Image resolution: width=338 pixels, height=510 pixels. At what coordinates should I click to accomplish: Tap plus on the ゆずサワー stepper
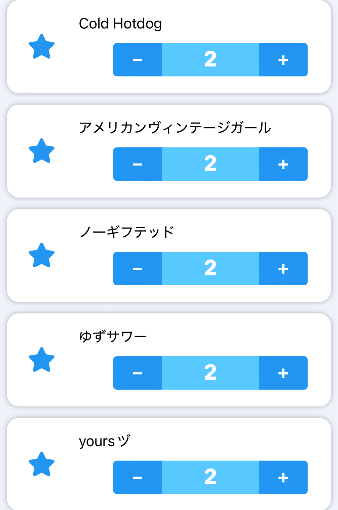(283, 373)
